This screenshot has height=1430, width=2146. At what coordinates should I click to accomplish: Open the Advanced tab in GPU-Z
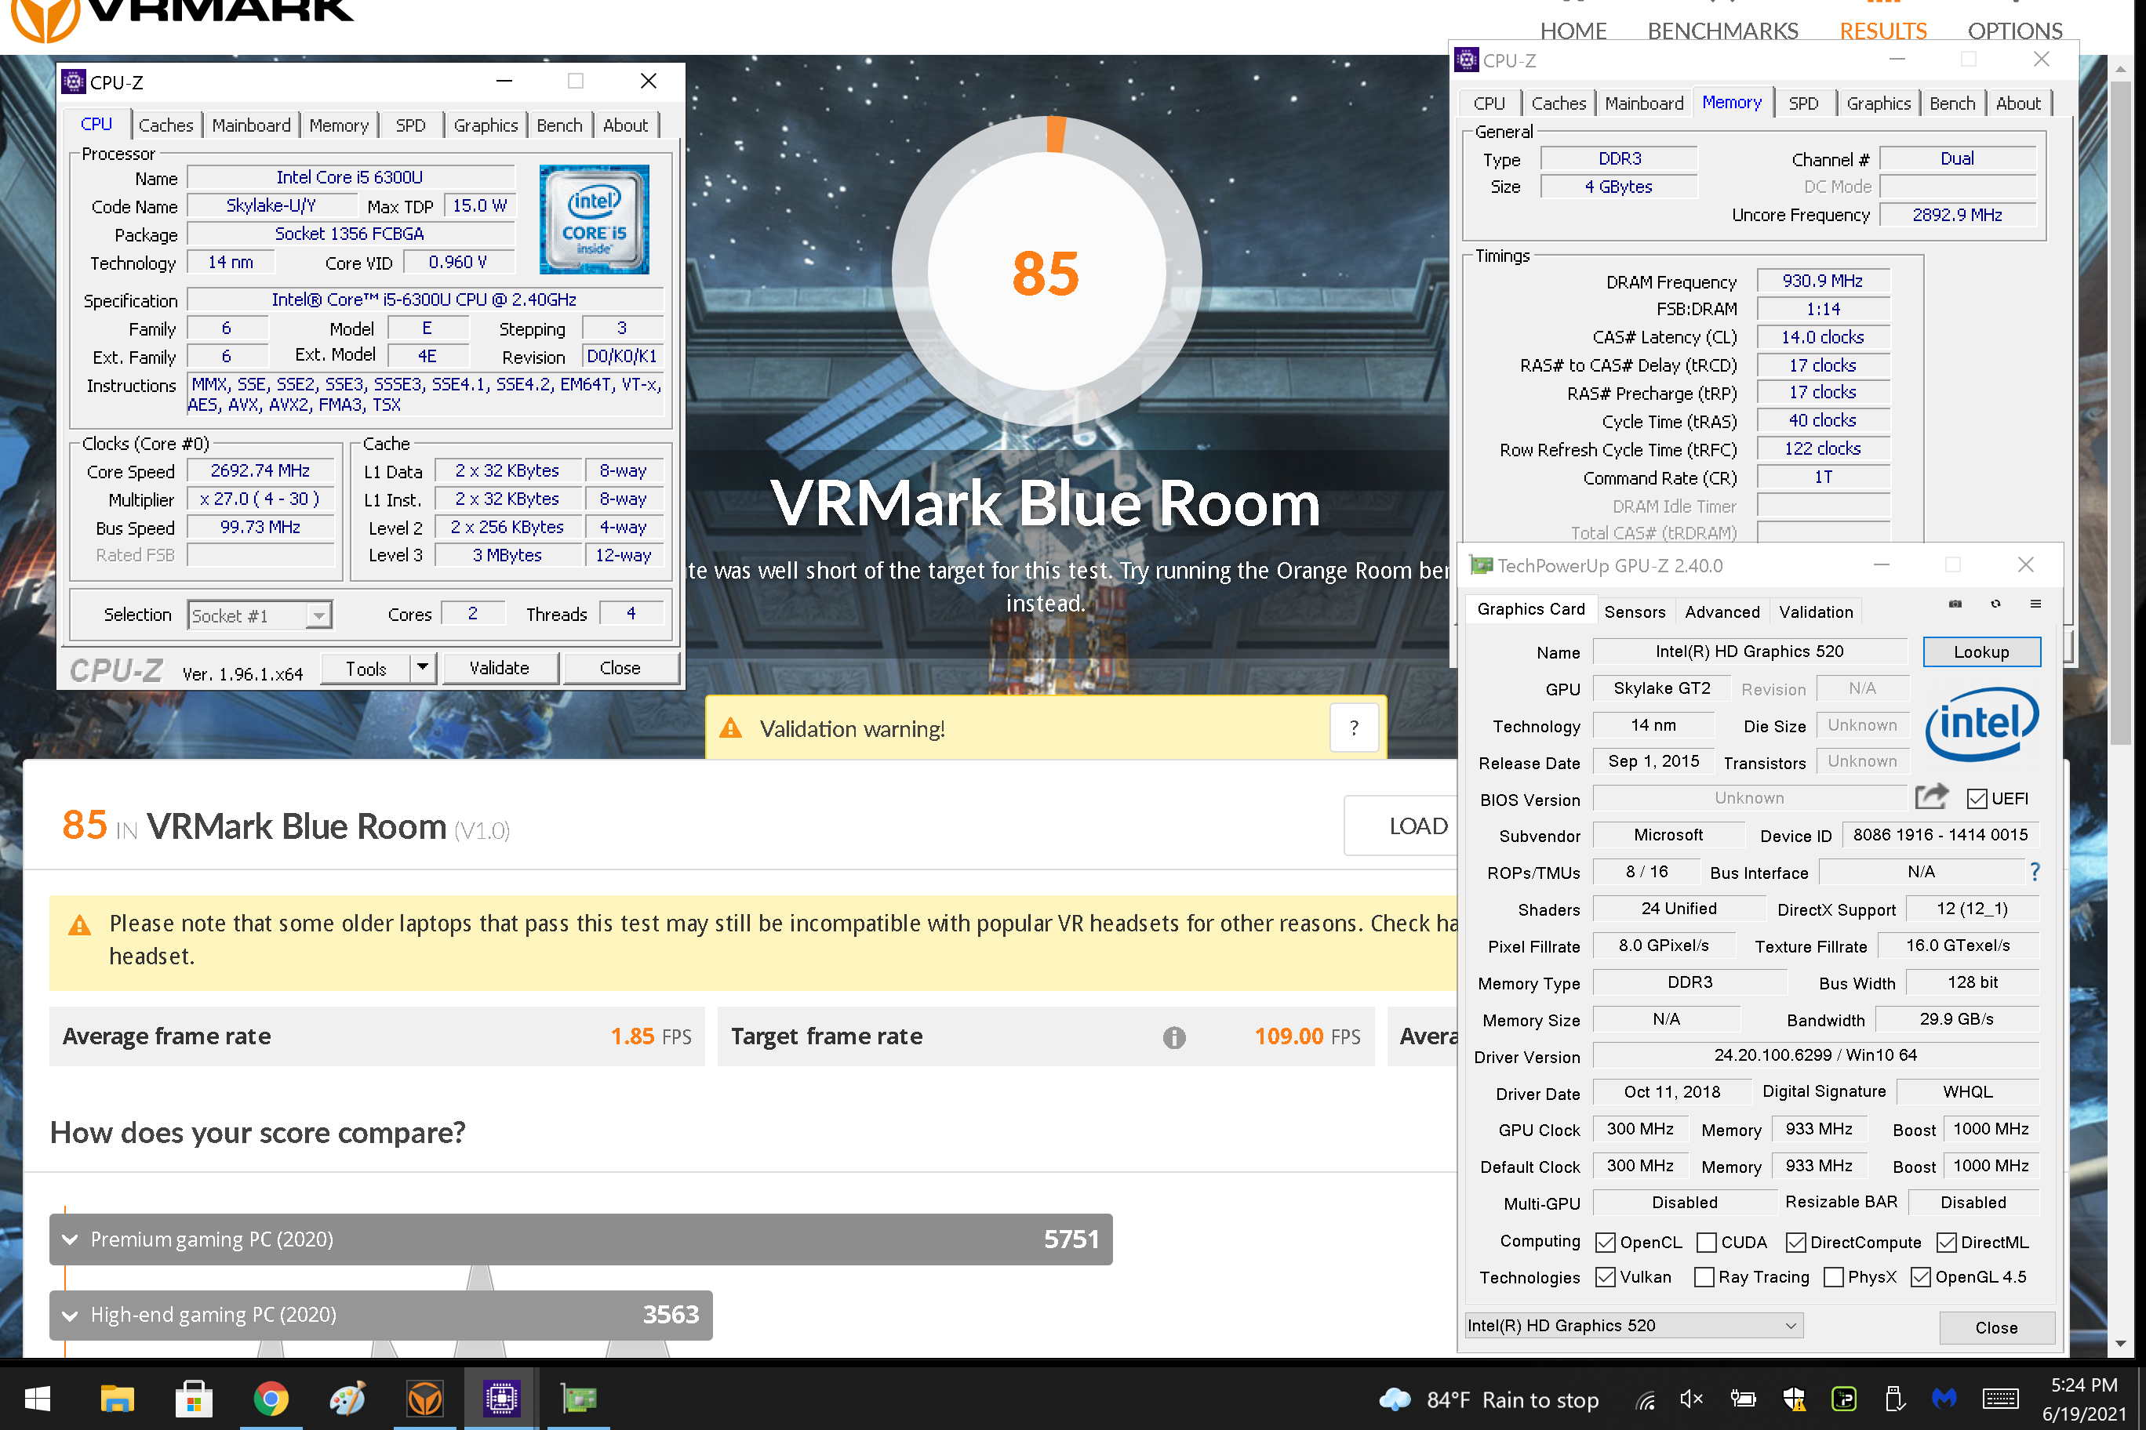coord(1722,612)
